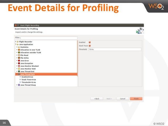
Task: Click the Threshold=10 ms setting icon
Action: [20, 82]
